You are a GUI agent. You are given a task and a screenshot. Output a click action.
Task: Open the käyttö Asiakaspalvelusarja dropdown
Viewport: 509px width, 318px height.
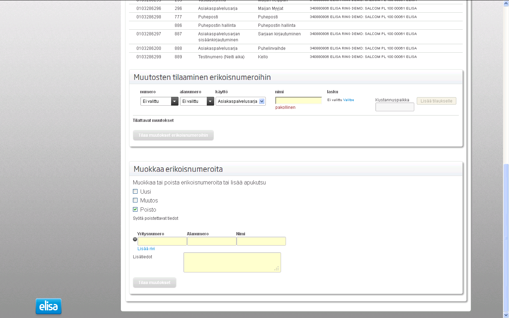[241, 101]
